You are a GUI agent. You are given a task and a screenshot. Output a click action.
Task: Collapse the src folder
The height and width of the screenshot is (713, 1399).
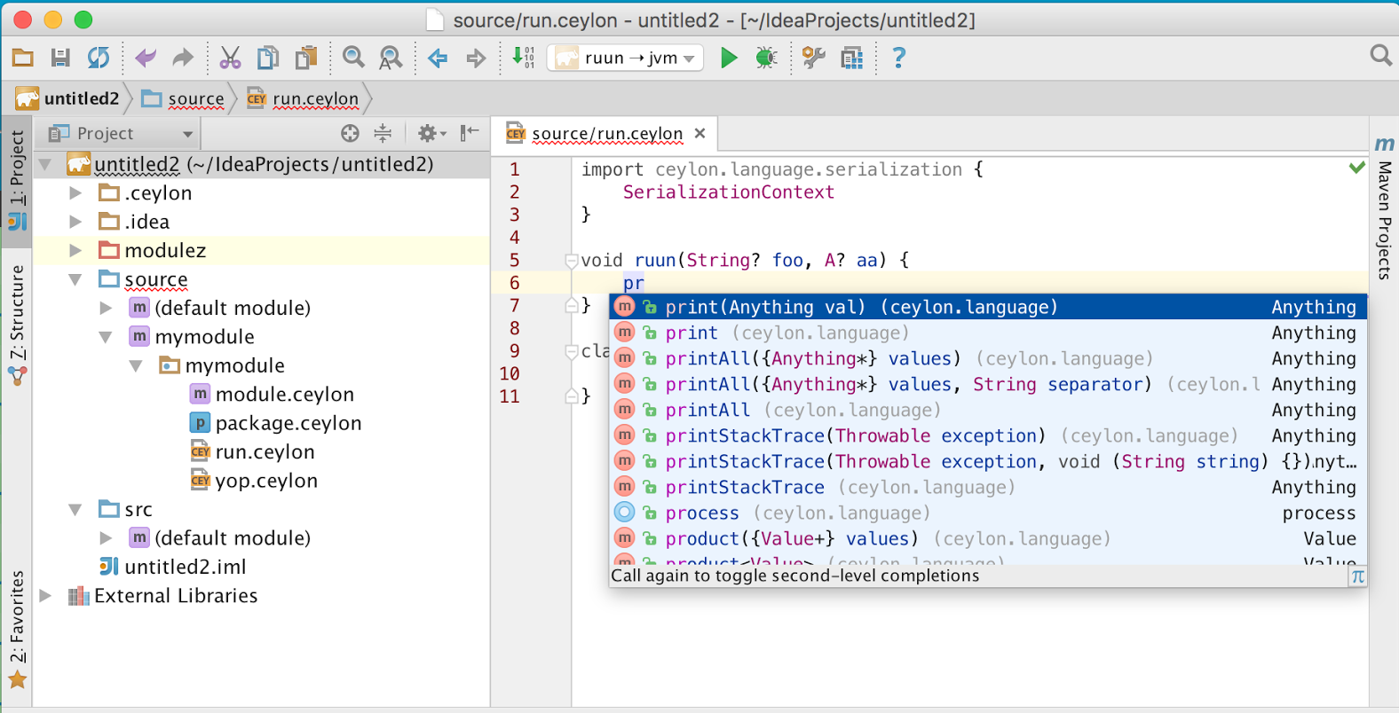pyautogui.click(x=75, y=510)
